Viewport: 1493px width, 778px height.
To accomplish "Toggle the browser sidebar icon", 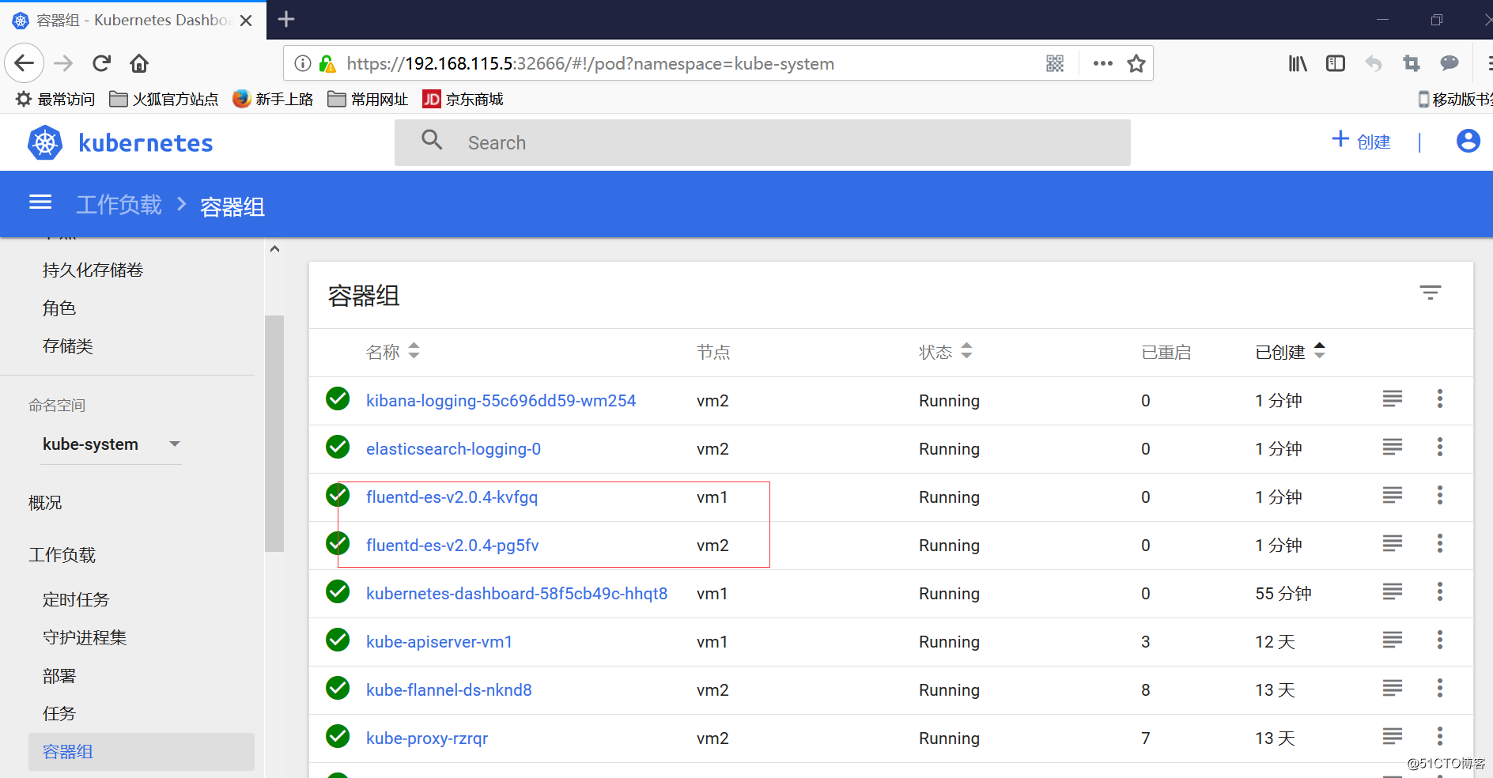I will point(1336,63).
